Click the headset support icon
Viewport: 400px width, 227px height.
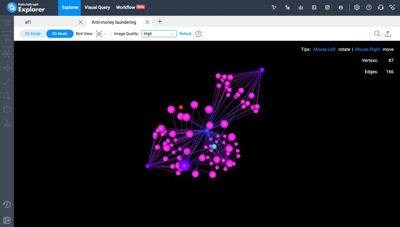point(380,7)
